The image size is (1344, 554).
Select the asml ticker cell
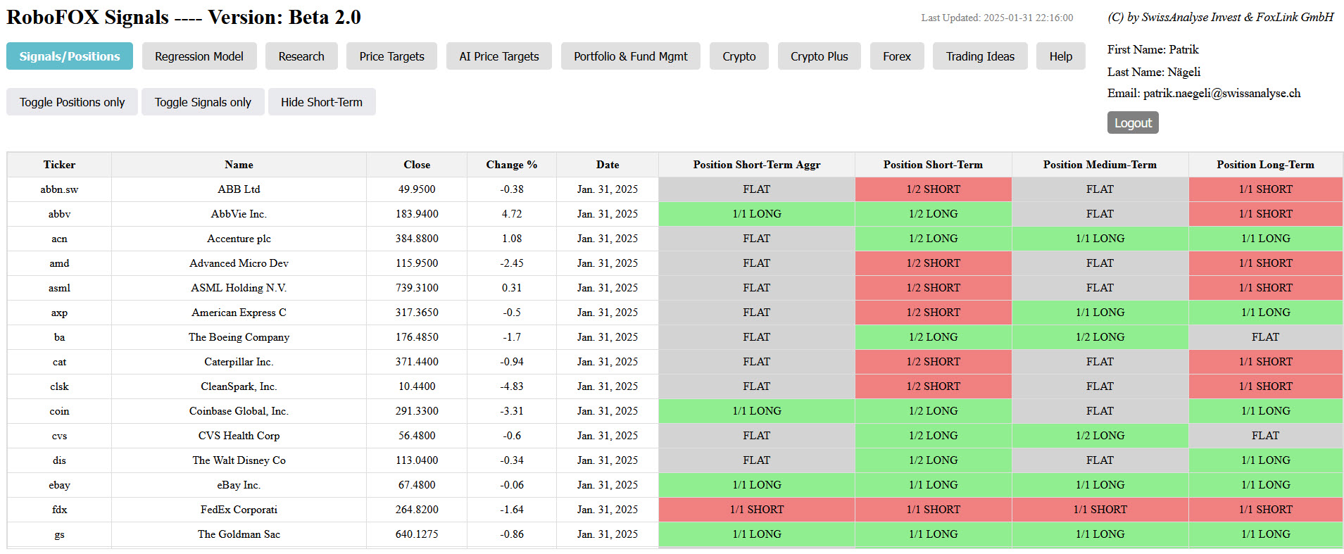(59, 288)
